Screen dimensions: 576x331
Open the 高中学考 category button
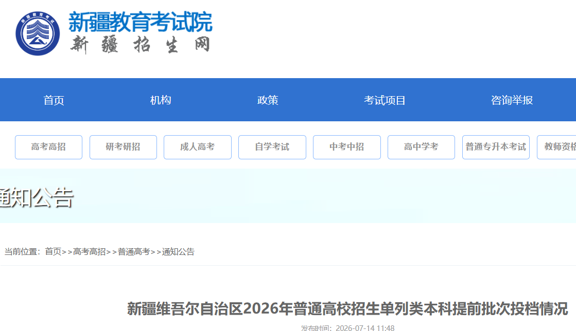pyautogui.click(x=422, y=147)
